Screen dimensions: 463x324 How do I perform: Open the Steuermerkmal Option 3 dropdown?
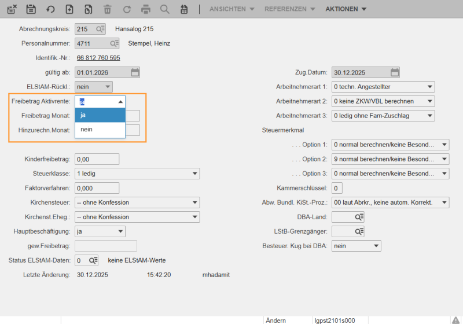[x=444, y=174]
